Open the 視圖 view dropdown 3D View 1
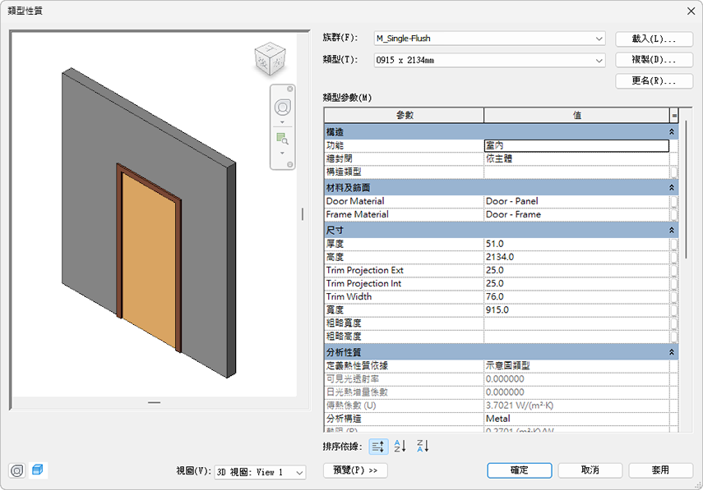 click(x=260, y=472)
